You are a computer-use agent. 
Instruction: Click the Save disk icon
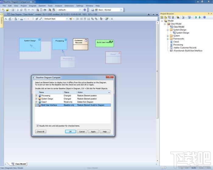point(13,10)
